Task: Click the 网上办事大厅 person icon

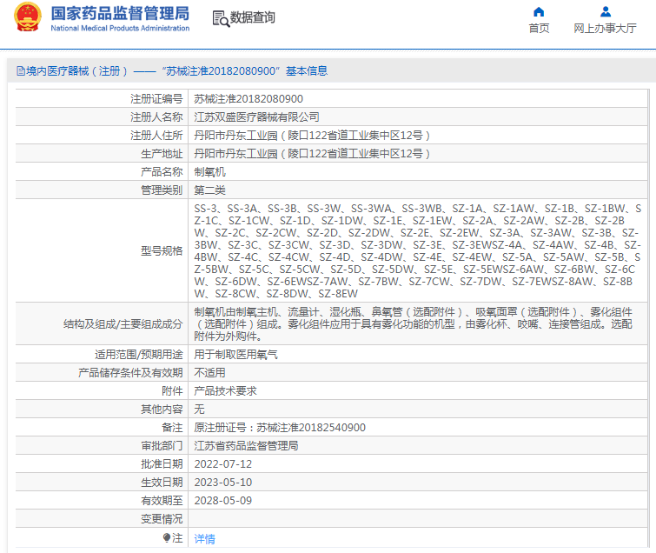Action: tap(605, 12)
